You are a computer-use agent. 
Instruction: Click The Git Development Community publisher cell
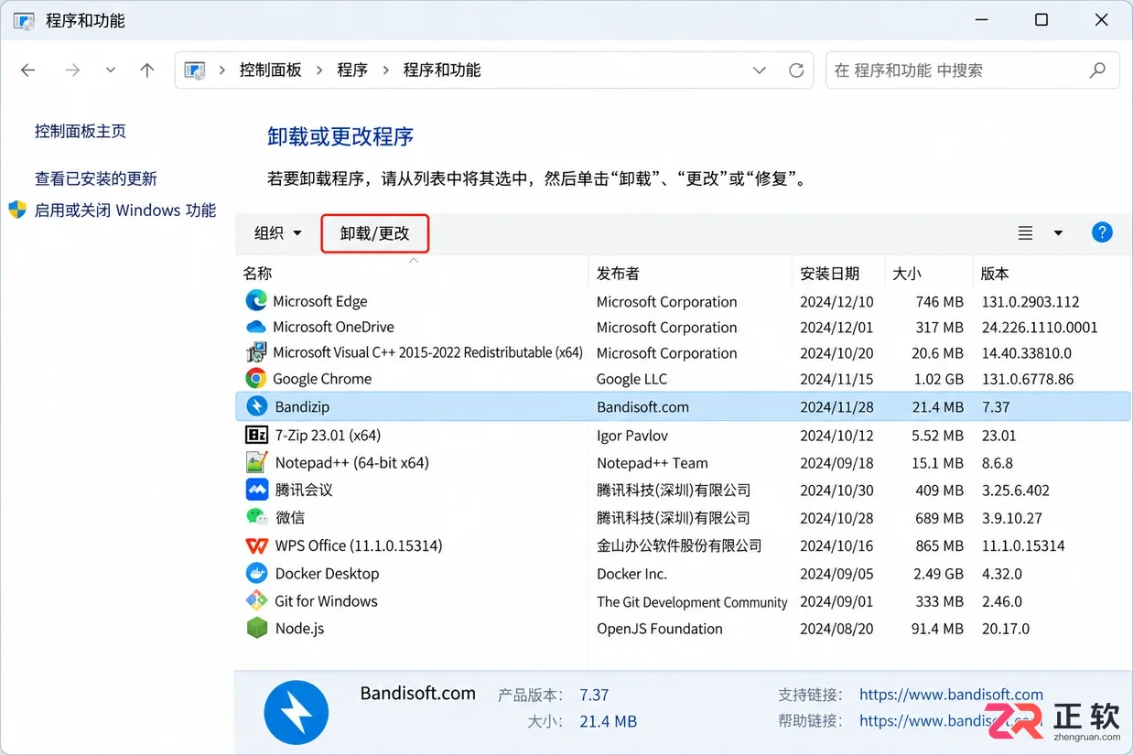692,602
